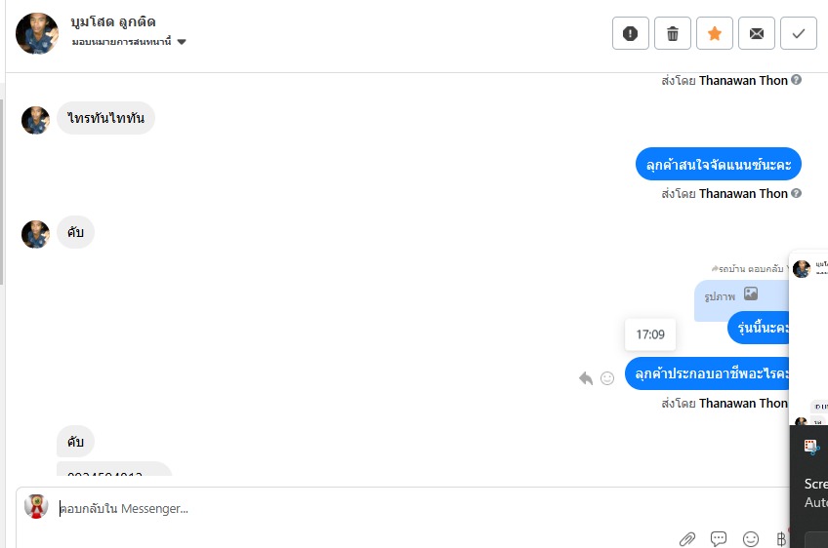Mark conversation as done with checkmark

coord(799,33)
